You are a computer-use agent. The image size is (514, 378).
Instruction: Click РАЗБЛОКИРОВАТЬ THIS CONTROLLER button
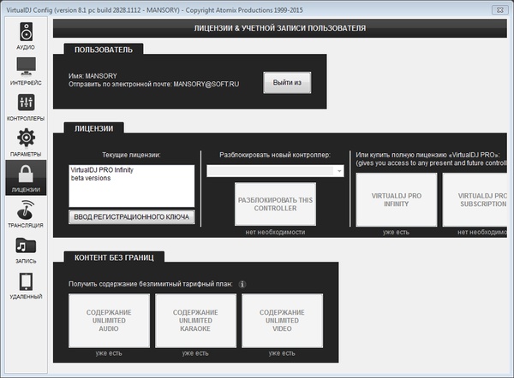click(x=275, y=204)
